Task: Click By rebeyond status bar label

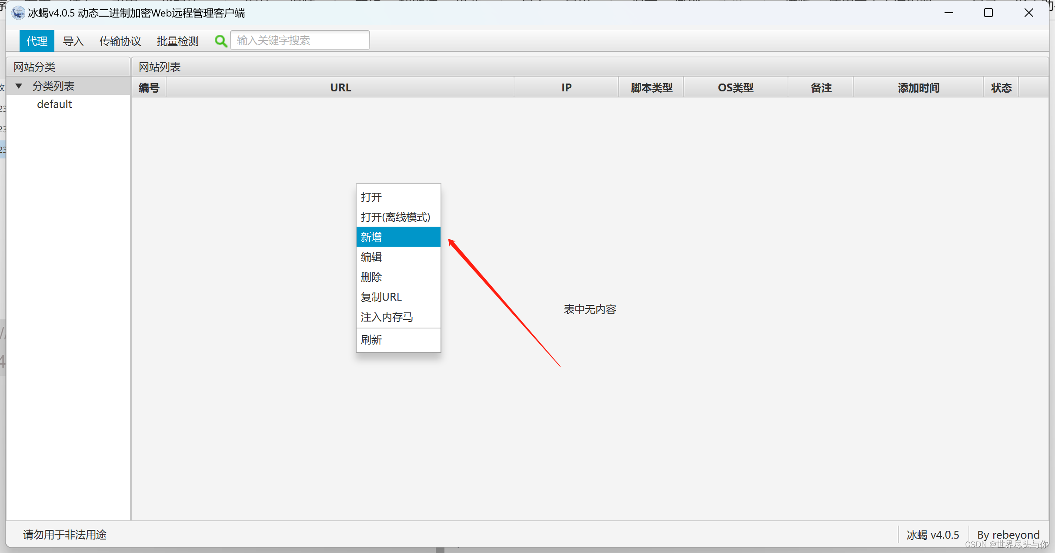Action: pyautogui.click(x=1008, y=535)
